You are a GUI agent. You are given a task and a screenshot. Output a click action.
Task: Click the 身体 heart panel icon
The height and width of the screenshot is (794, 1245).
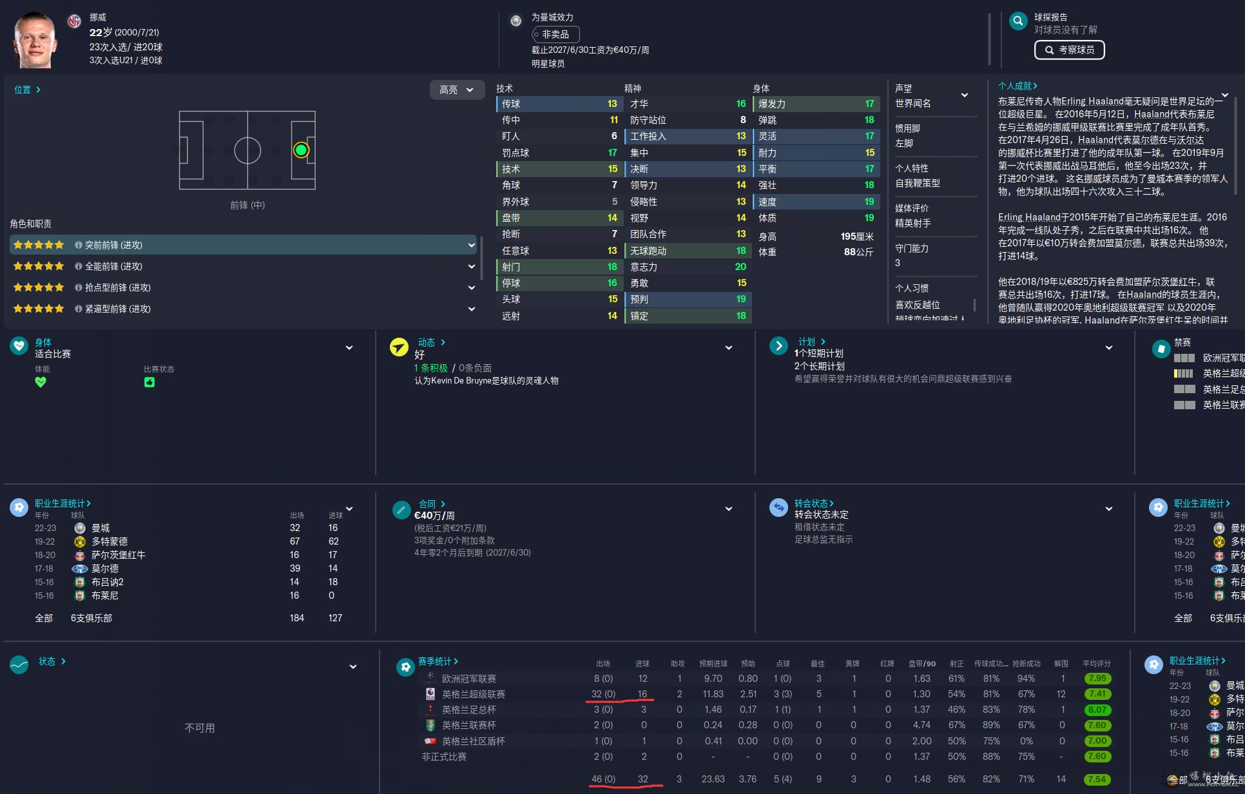click(19, 346)
